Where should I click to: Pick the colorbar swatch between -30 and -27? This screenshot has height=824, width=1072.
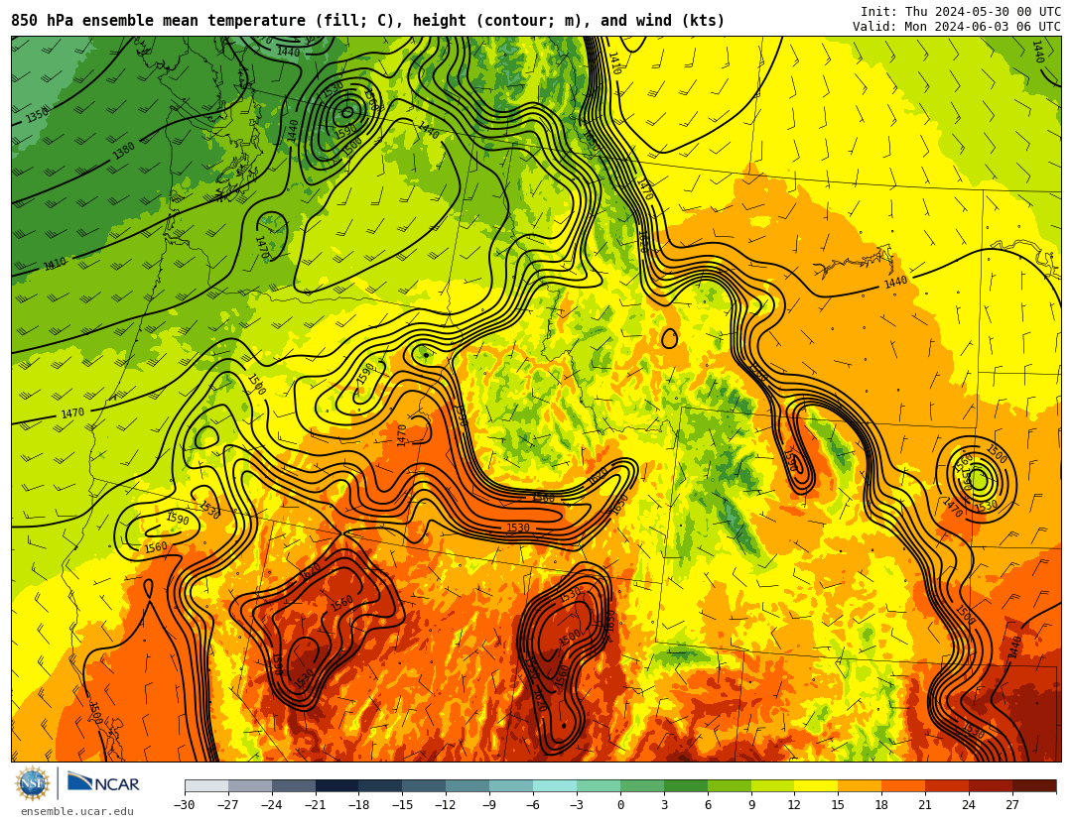[206, 785]
